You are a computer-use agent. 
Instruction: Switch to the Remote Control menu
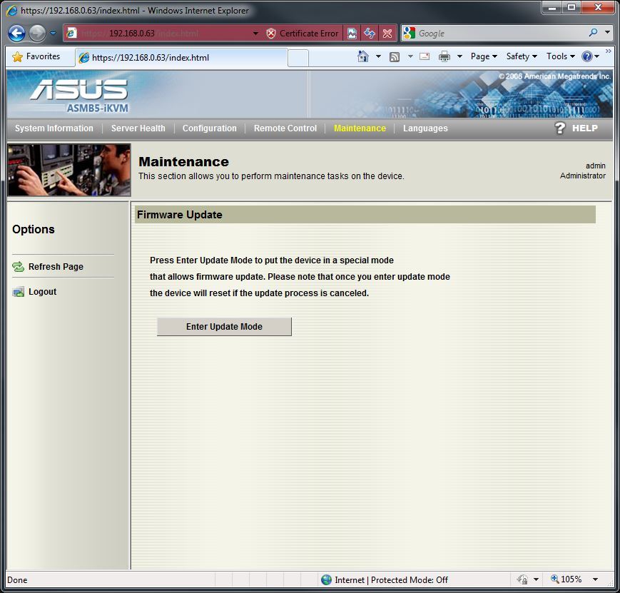tap(285, 128)
